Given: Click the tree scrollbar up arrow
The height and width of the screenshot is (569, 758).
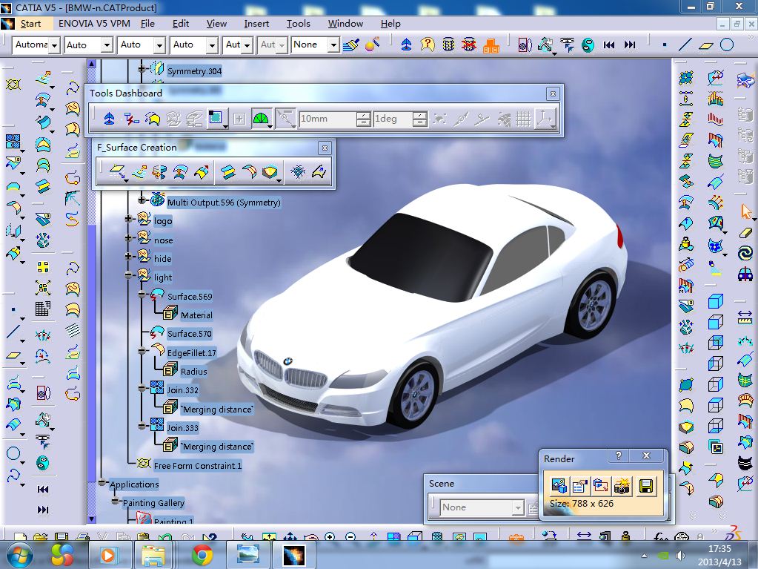Looking at the screenshot, I should click(92, 63).
